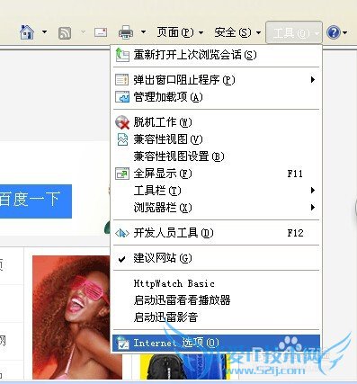This screenshot has height=384, width=357.
Task: Select 全屏显示(F) entry
Action: (x=216, y=174)
